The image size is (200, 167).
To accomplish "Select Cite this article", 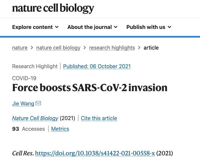I will tap(99, 118).
